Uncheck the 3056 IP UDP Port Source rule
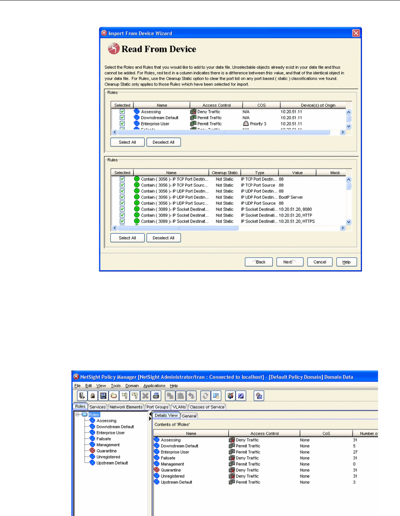Image resolution: width=400 pixels, height=516 pixels. [x=122, y=203]
